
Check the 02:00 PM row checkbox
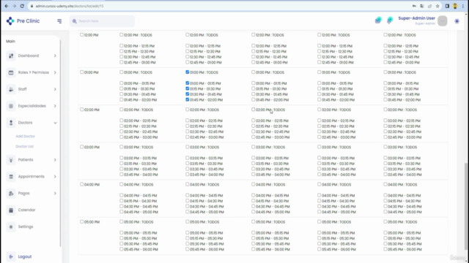(x=81, y=110)
